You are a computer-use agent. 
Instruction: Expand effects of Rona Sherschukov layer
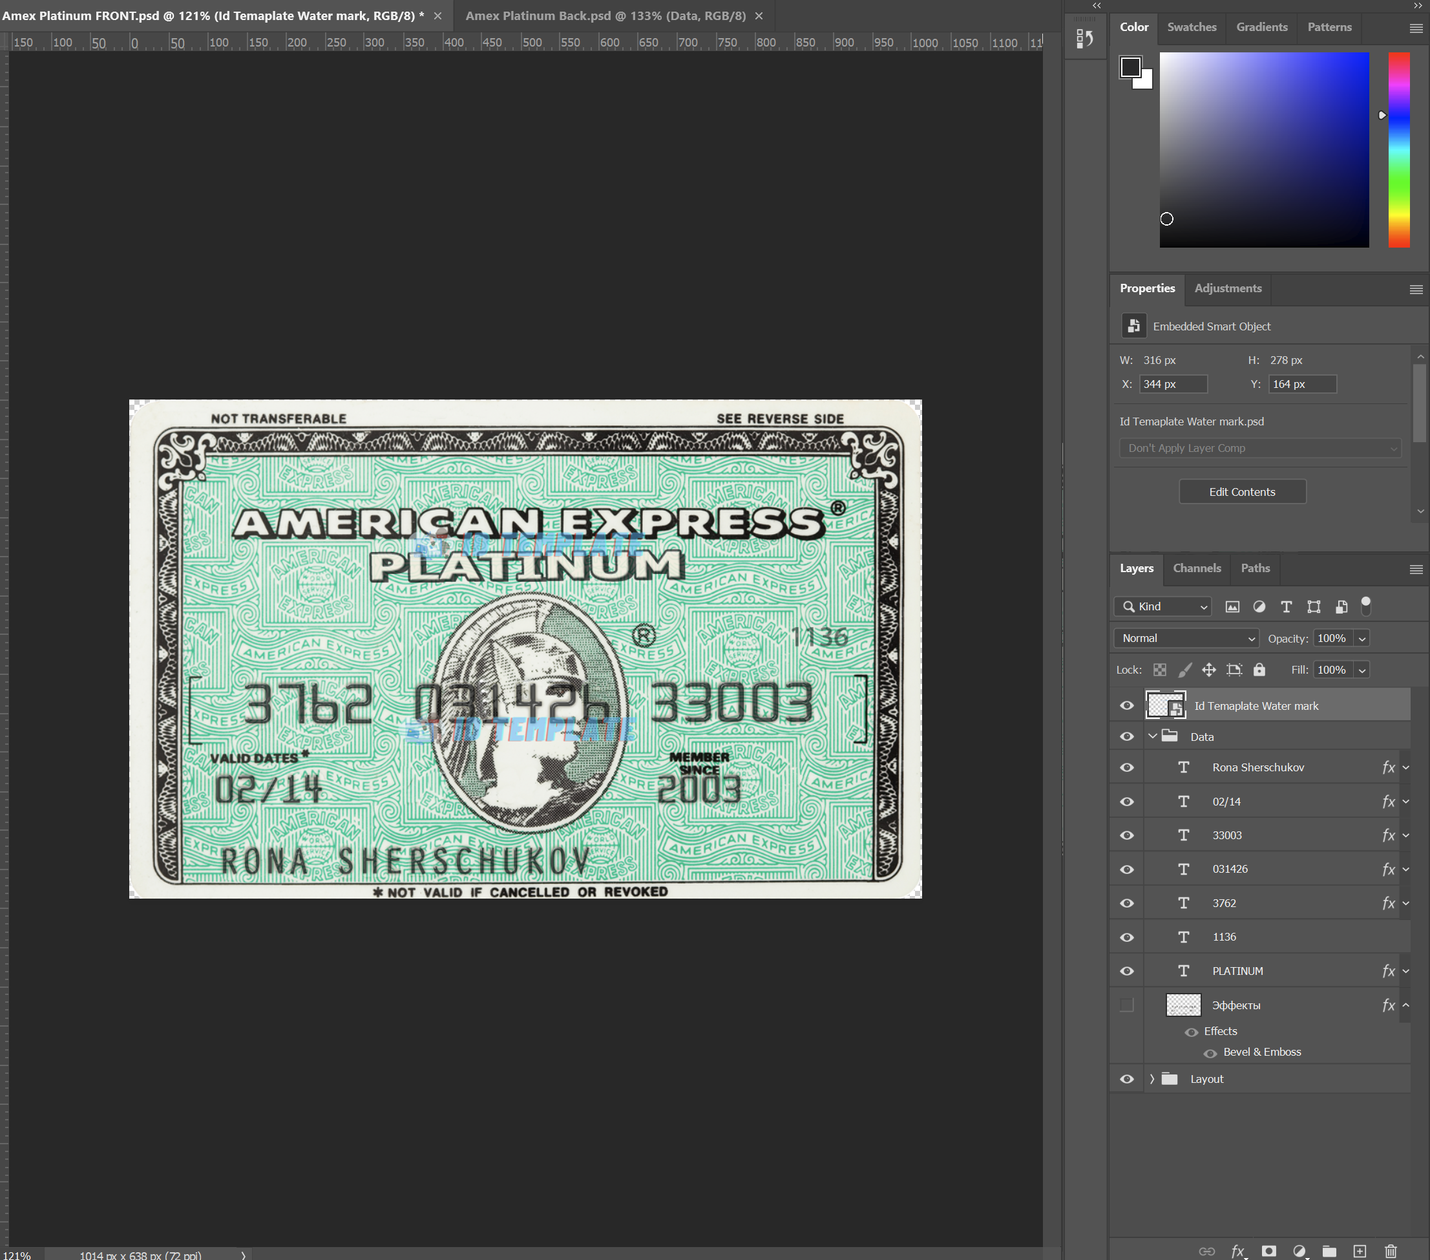(1405, 768)
